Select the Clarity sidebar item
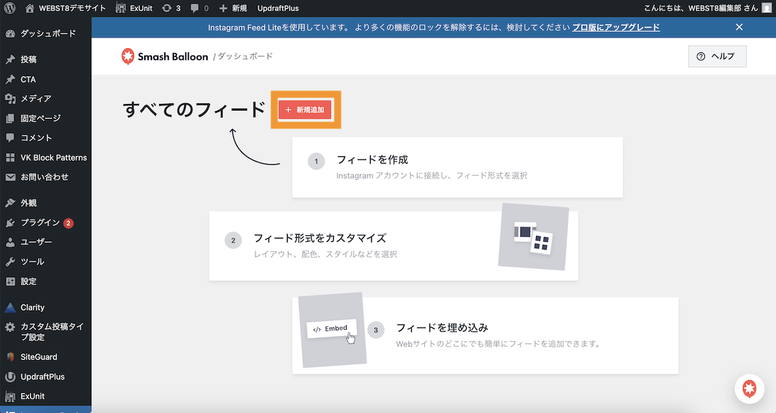This screenshot has height=413, width=776. click(x=32, y=308)
